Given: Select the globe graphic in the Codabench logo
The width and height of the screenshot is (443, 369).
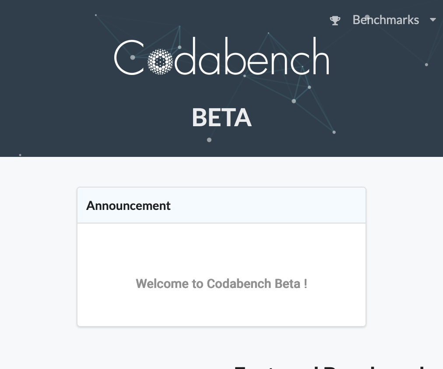Looking at the screenshot, I should point(160,60).
